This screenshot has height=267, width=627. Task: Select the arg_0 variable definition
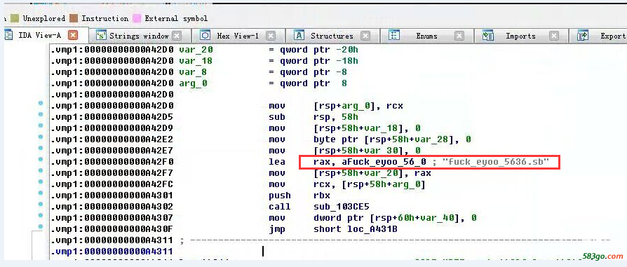pos(193,83)
